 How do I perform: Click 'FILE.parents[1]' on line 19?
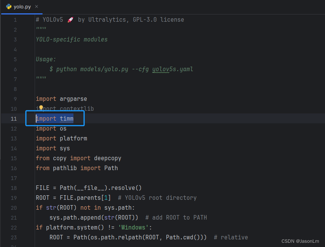85,198
